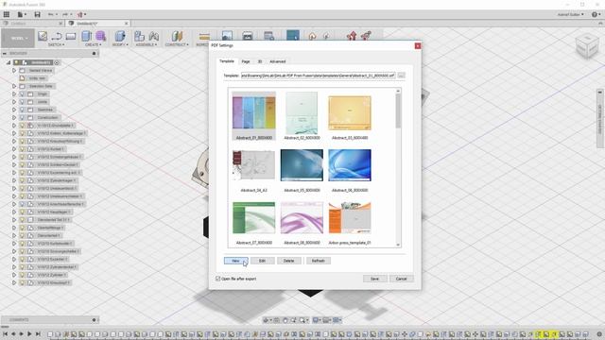
Task: Toggle lightbulb on first V1/V12 component row
Action: pyautogui.click(x=22, y=126)
